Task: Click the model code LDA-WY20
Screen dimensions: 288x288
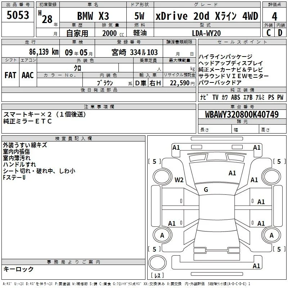Action: click(206, 33)
